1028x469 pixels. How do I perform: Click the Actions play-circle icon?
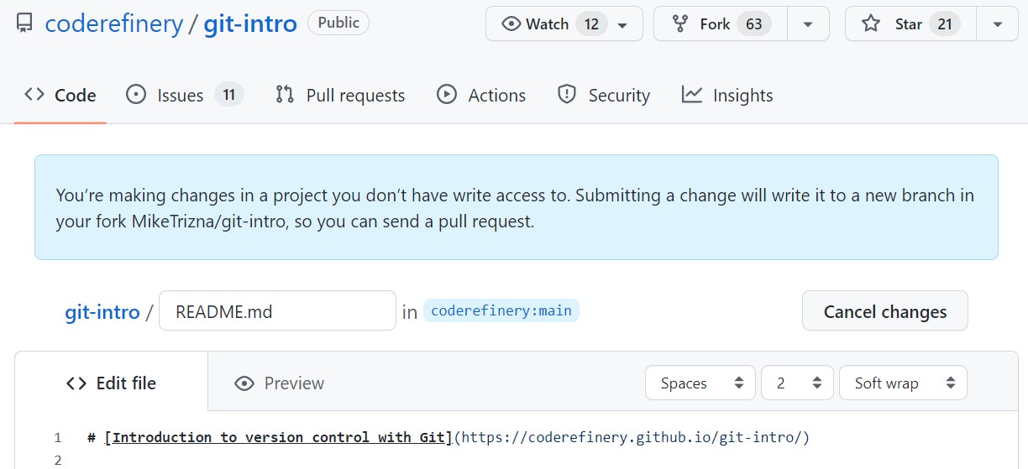[447, 95]
